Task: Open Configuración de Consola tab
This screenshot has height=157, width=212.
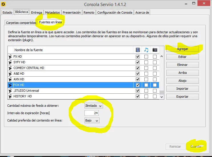Action: click(115, 12)
